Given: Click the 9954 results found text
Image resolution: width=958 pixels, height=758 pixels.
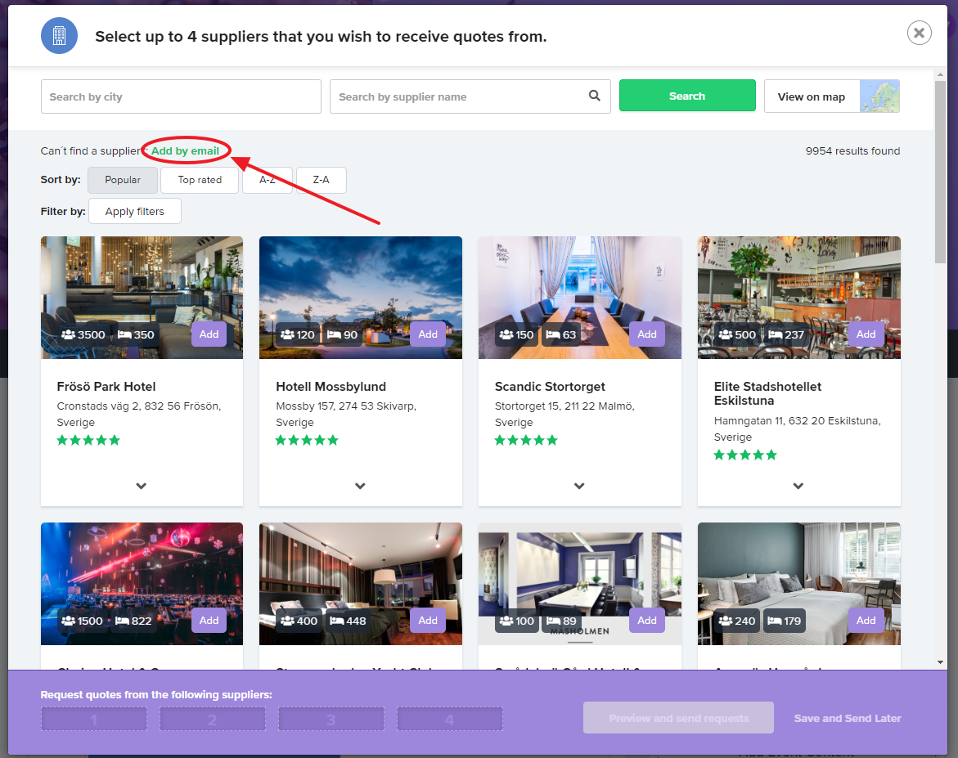Looking at the screenshot, I should pyautogui.click(x=852, y=151).
